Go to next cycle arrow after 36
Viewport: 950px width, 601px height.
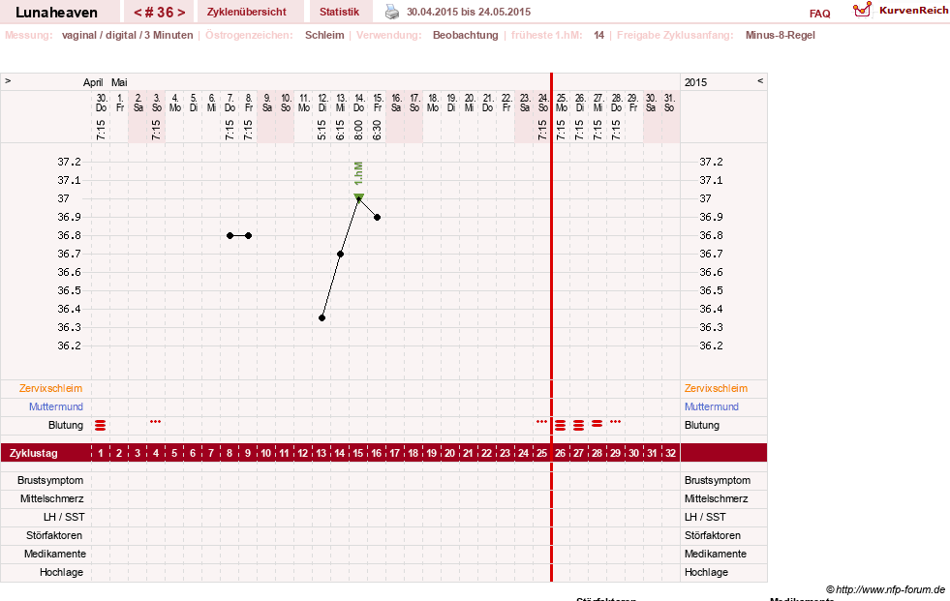pos(181,13)
